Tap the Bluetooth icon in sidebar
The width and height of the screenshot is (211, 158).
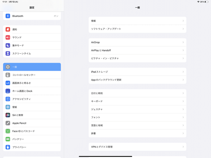(8, 16)
